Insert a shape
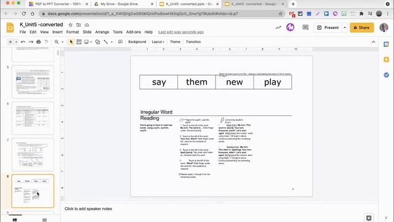Viewport: 394px width, 222px height. [x=97, y=42]
